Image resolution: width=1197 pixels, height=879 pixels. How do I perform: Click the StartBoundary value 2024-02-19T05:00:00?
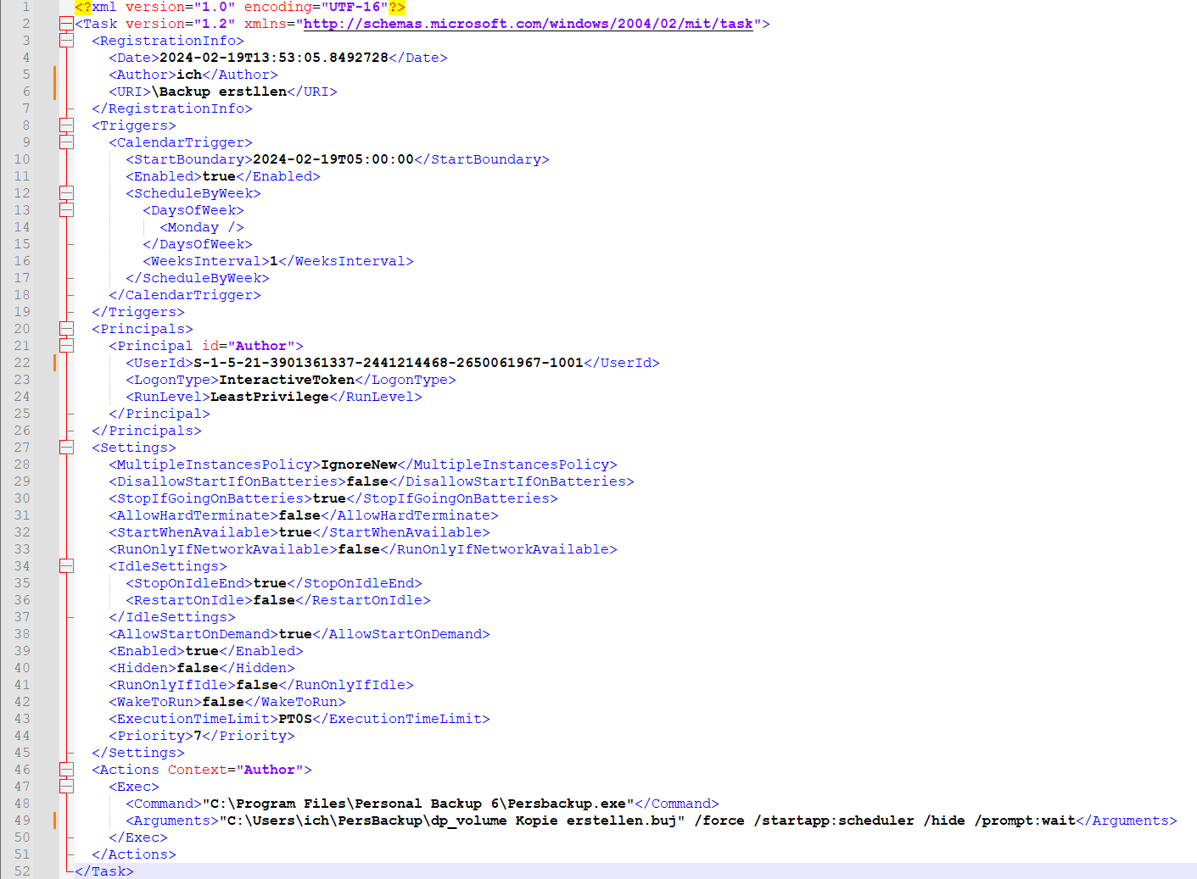[x=333, y=159]
